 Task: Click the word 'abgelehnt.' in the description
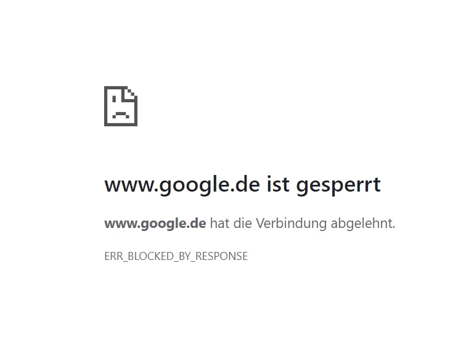[x=363, y=224]
